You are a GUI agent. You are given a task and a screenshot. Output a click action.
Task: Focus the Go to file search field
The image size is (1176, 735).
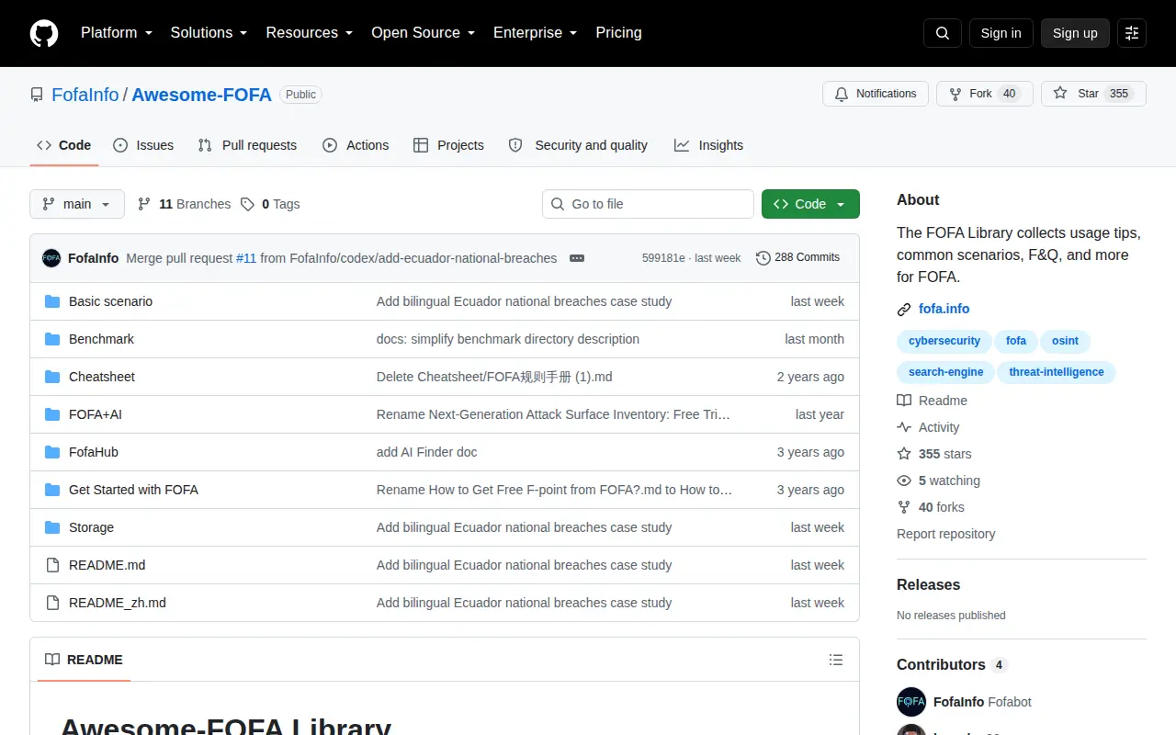click(x=648, y=204)
